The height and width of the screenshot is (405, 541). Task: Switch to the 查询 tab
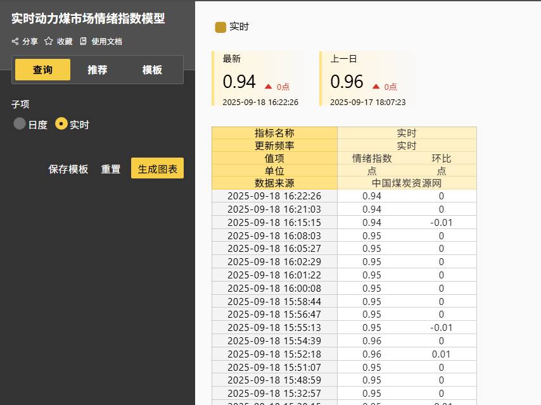click(x=42, y=70)
